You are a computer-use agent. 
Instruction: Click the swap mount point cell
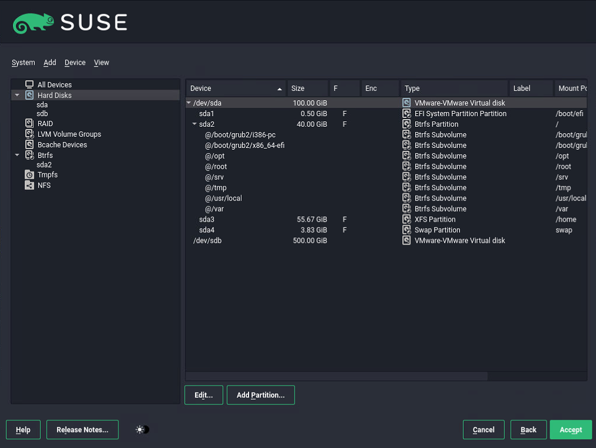click(x=564, y=230)
